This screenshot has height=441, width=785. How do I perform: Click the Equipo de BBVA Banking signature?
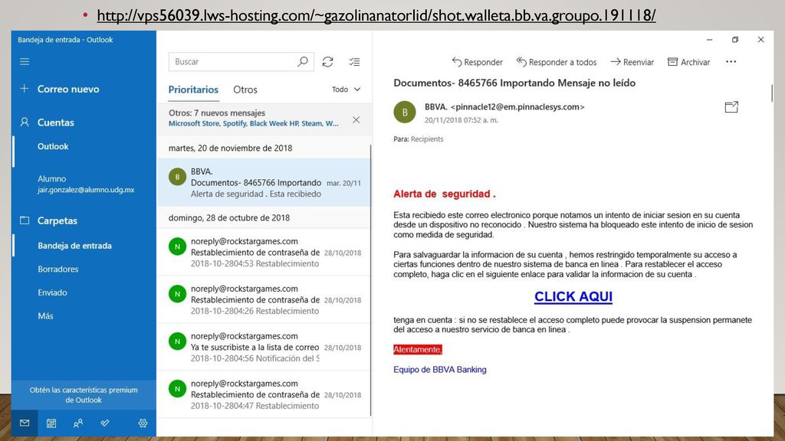(x=440, y=370)
